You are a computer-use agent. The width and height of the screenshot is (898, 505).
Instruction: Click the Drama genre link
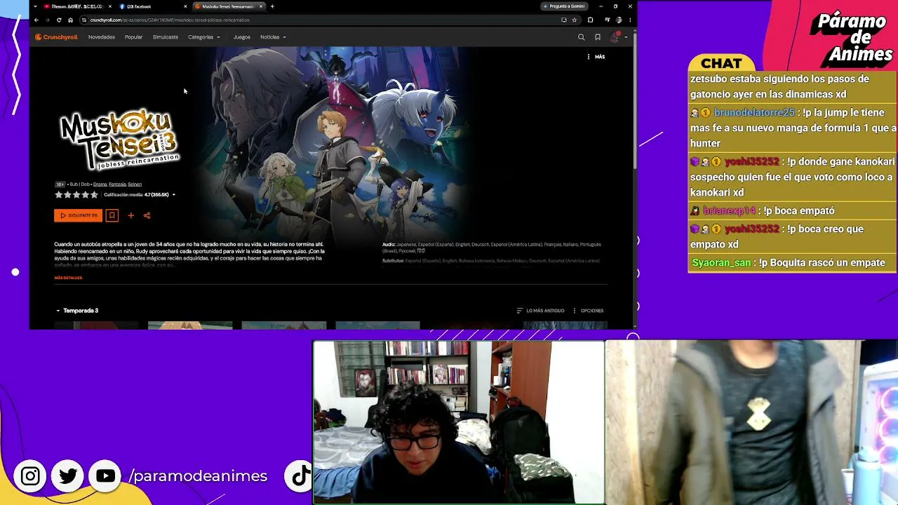click(100, 184)
